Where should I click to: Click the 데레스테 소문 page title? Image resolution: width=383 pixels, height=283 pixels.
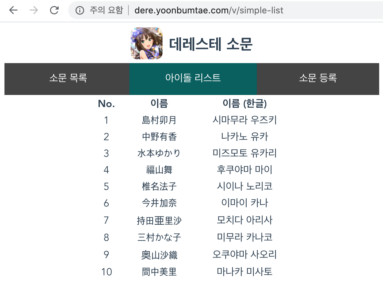click(x=211, y=44)
